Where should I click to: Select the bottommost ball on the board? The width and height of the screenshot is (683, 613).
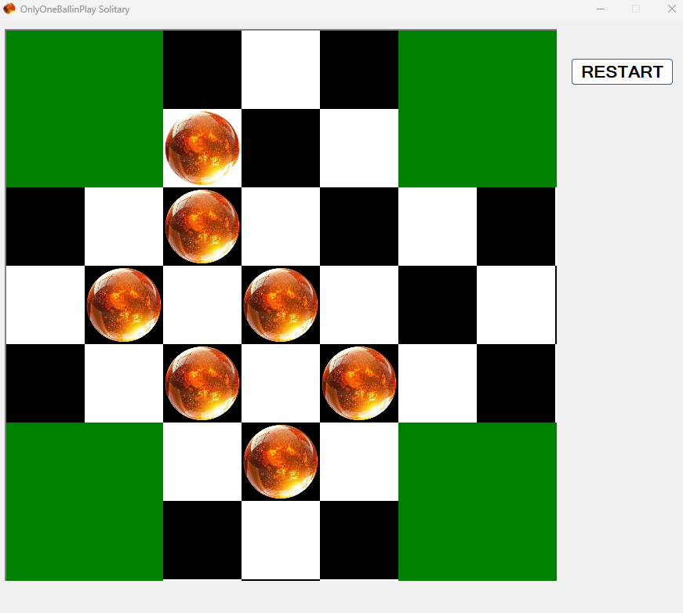click(x=281, y=461)
